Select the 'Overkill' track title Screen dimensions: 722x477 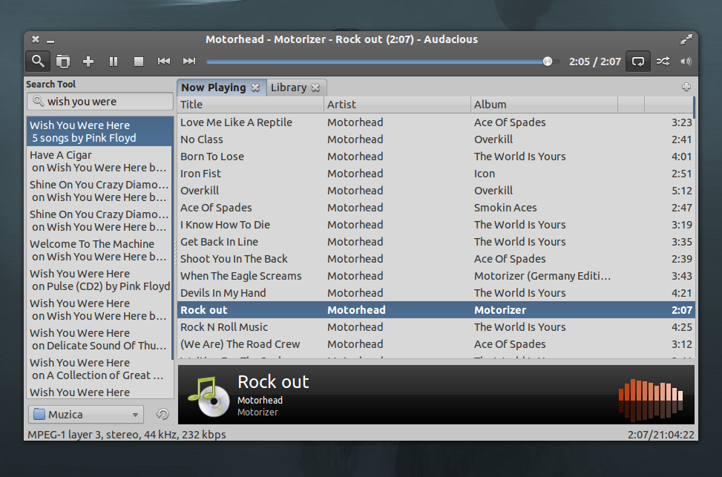(x=200, y=191)
